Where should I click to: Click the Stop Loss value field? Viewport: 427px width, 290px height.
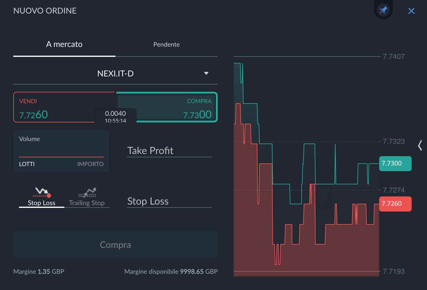(169, 201)
